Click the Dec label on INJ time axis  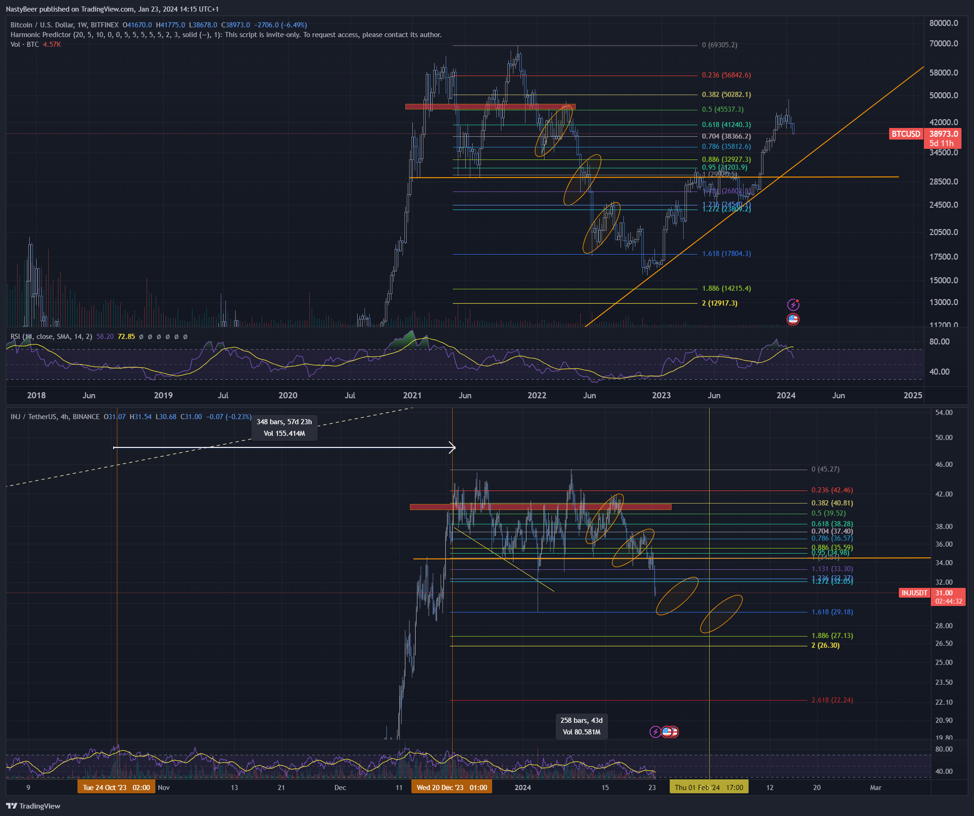pyautogui.click(x=340, y=787)
